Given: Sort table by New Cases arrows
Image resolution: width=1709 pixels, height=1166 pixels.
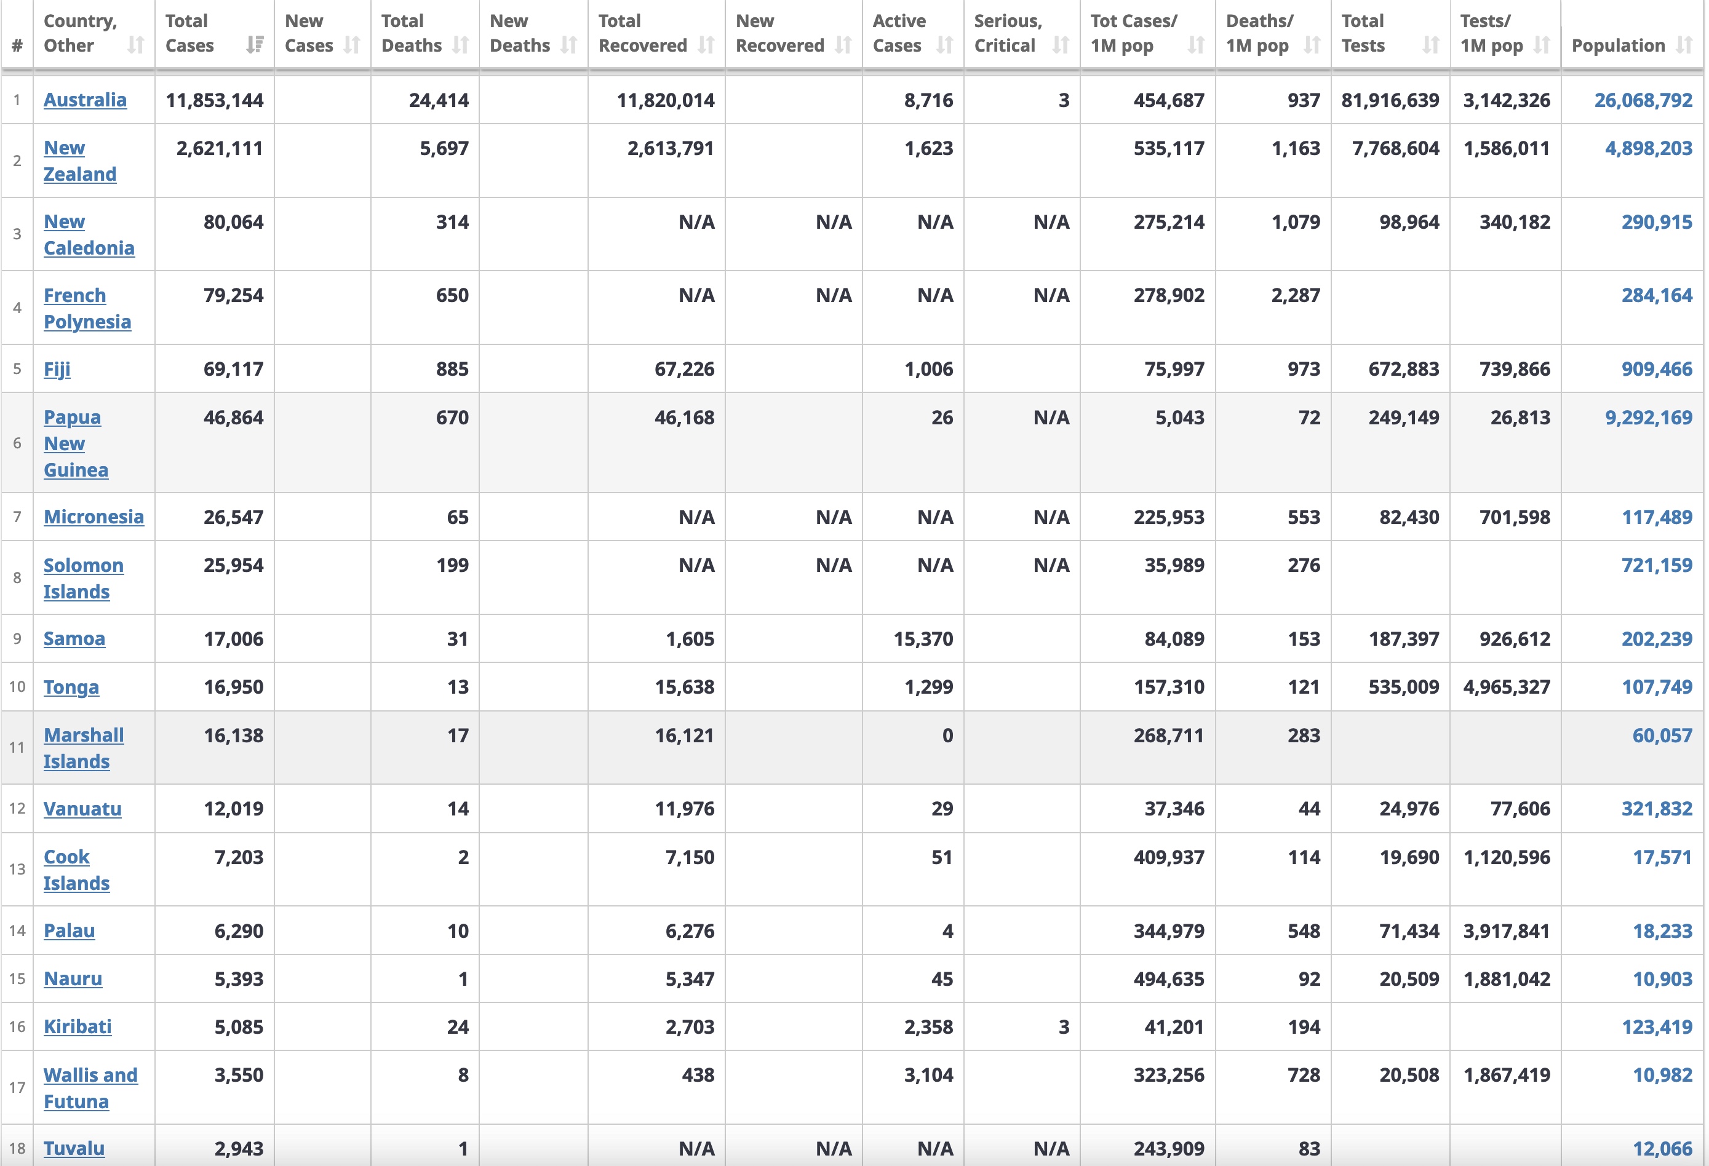Looking at the screenshot, I should (x=353, y=46).
